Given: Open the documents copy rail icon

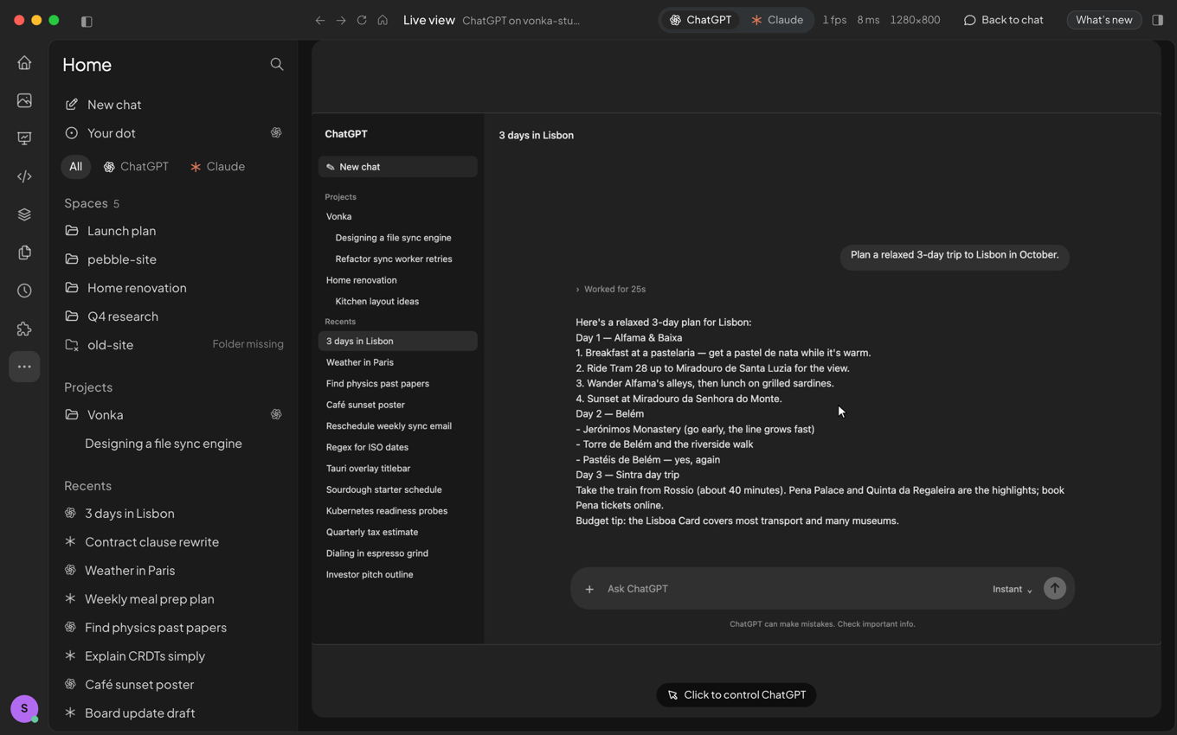Looking at the screenshot, I should tap(24, 252).
